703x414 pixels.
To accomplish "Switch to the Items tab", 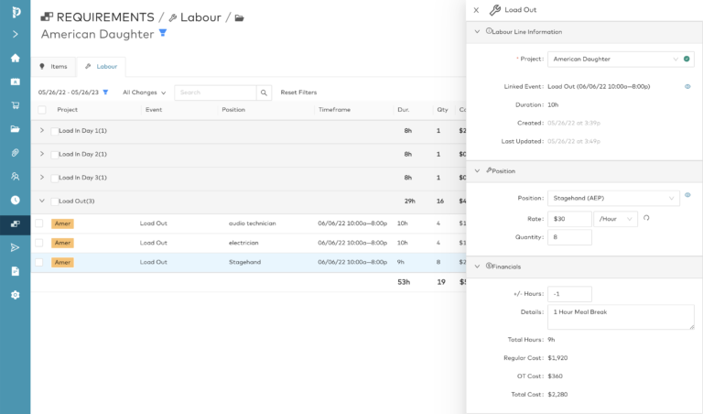I will pyautogui.click(x=53, y=67).
